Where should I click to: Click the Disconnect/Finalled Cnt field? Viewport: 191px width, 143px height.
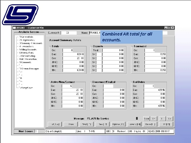coord(108,86)
